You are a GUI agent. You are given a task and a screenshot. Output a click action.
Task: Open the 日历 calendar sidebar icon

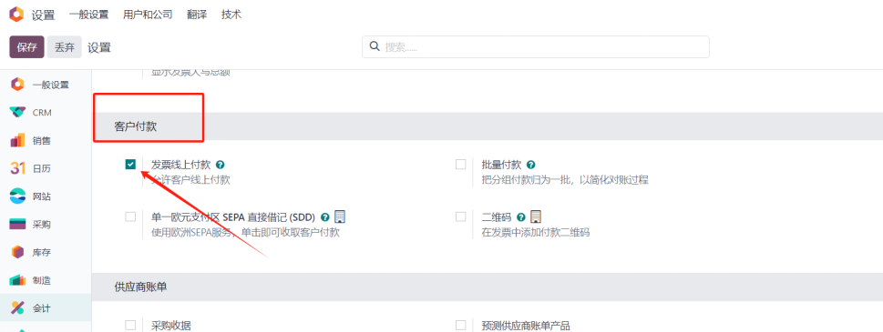17,168
